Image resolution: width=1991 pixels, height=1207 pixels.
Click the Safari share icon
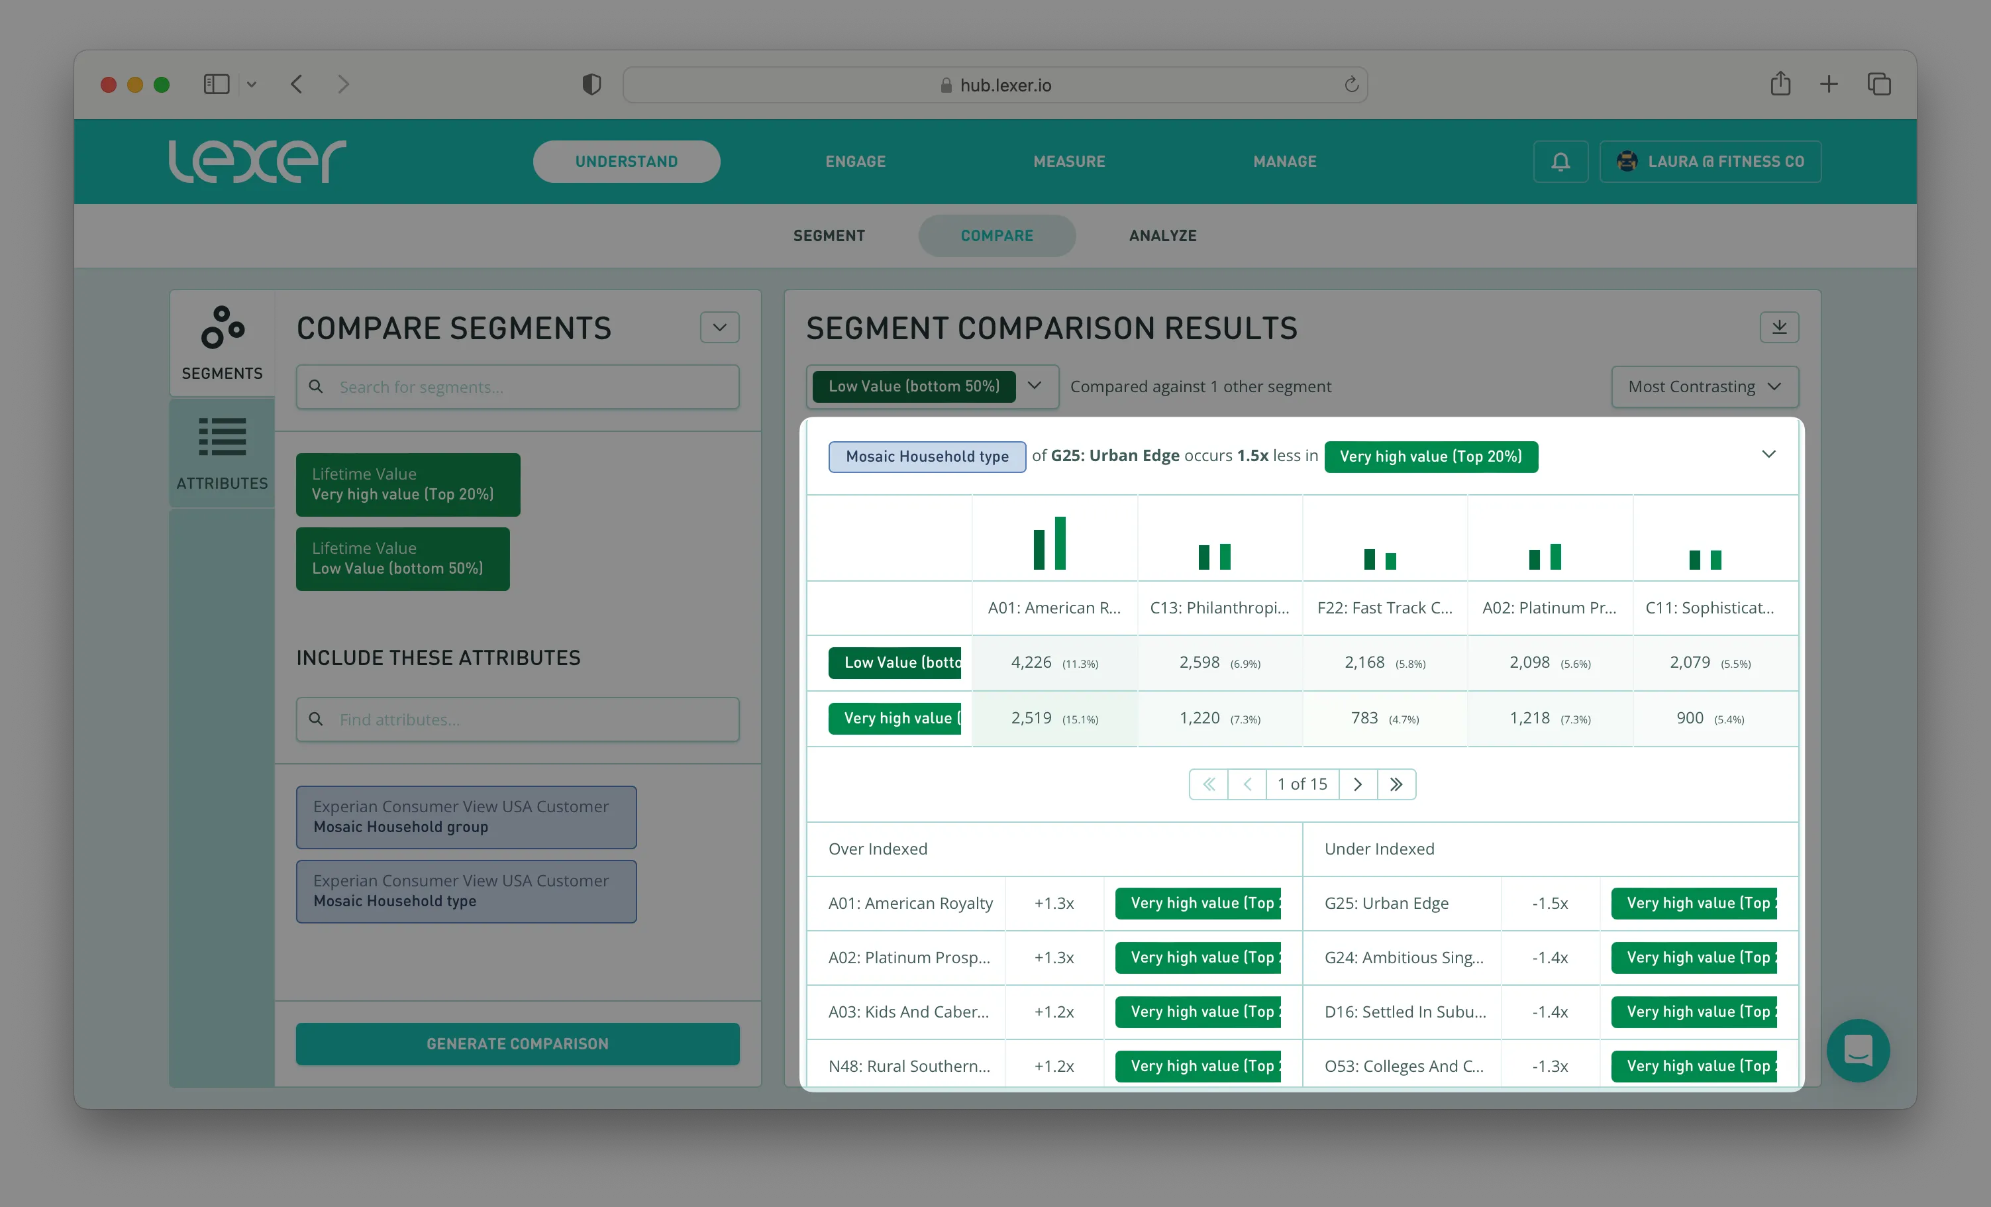(x=1780, y=84)
